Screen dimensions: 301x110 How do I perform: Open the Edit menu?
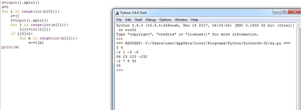128,20
